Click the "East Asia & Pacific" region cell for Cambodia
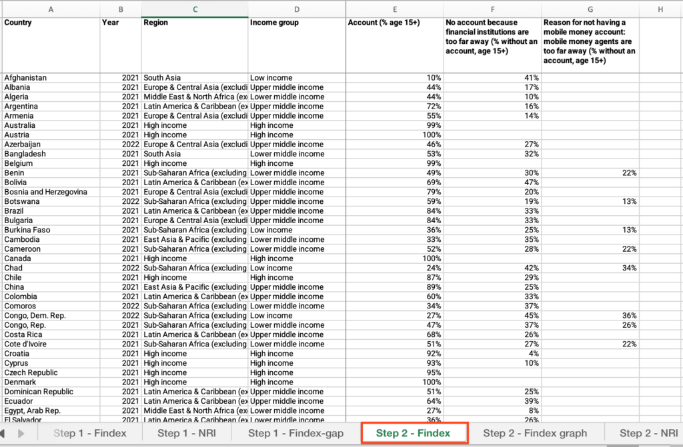The width and height of the screenshot is (683, 447). click(x=195, y=240)
